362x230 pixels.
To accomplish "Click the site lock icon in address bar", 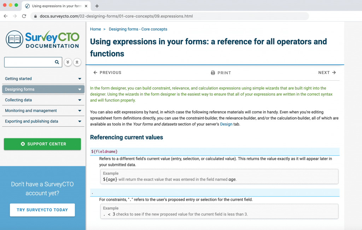I will [x=35, y=16].
